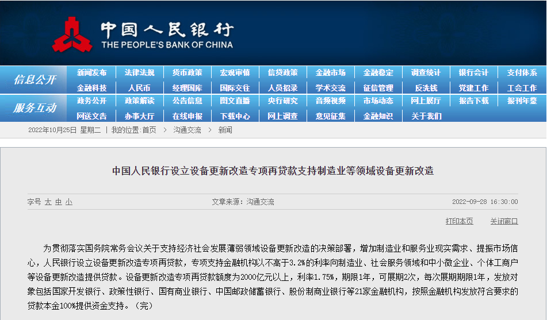Go to 意见征集 page
Image resolution: width=547 pixels, height=320 pixels.
[331, 116]
